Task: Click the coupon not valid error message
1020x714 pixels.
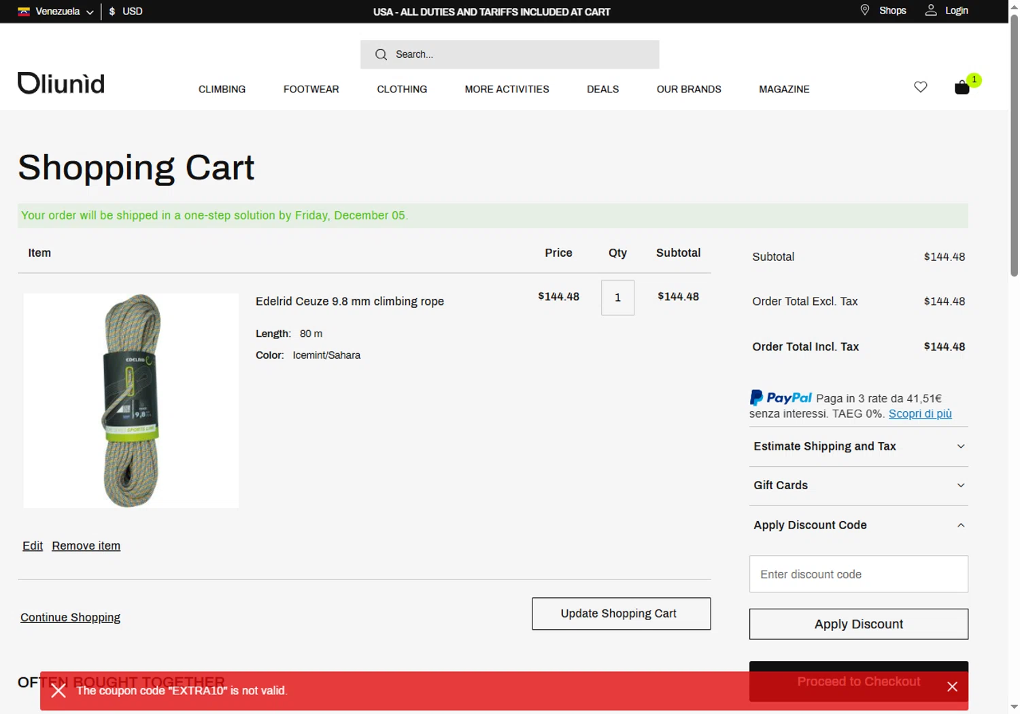Action: click(x=182, y=691)
